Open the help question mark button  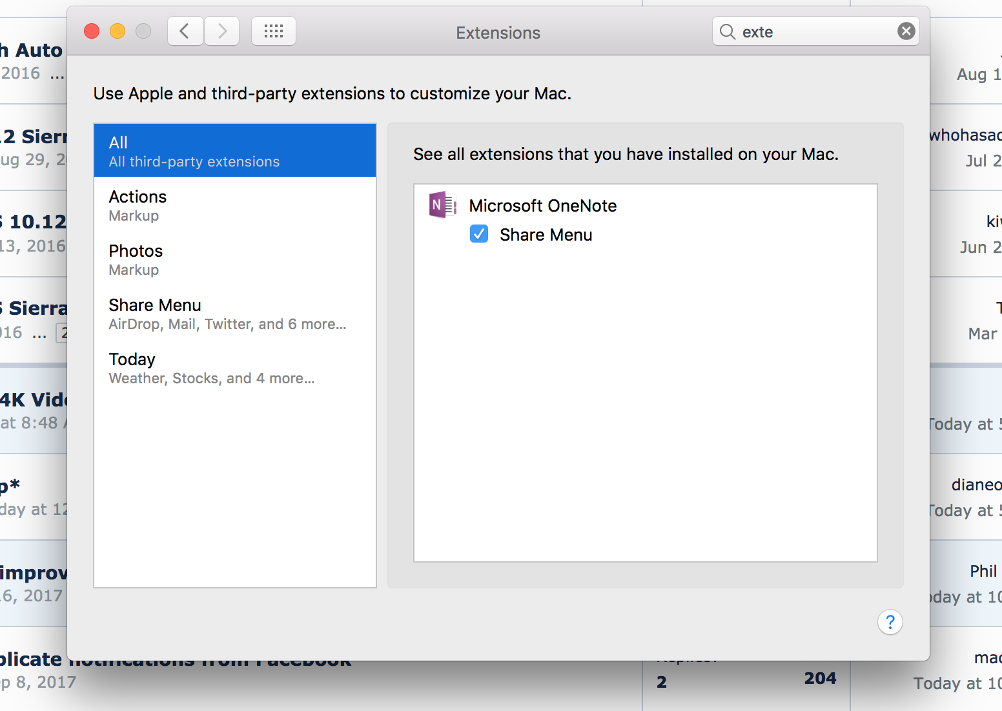(890, 622)
